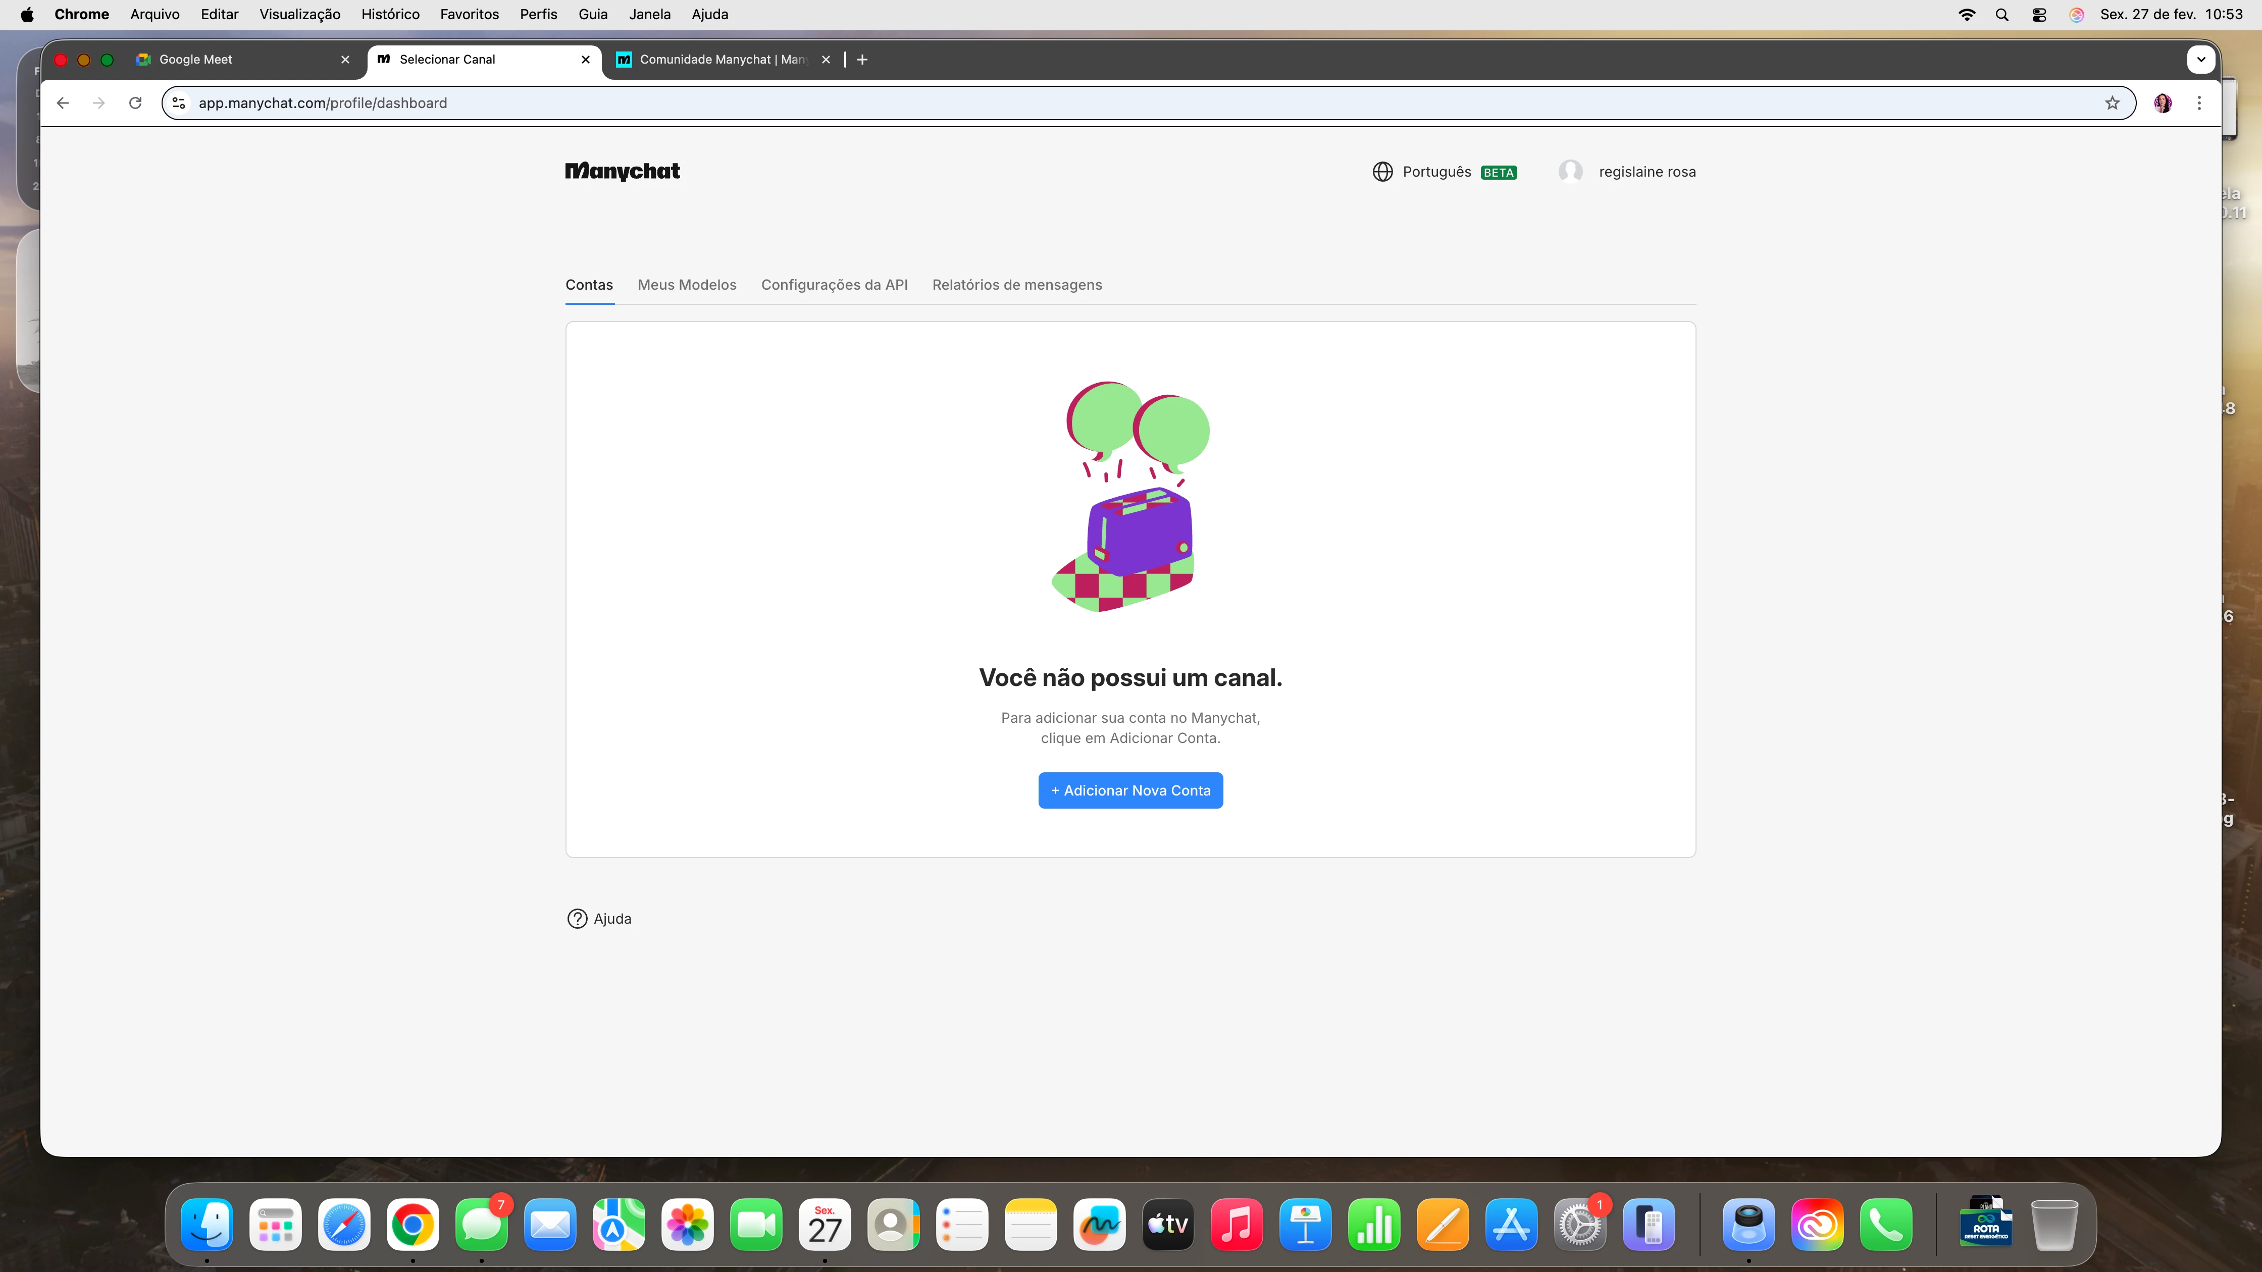Open Configurações da API tab
This screenshot has height=1272, width=2262.
click(x=834, y=284)
